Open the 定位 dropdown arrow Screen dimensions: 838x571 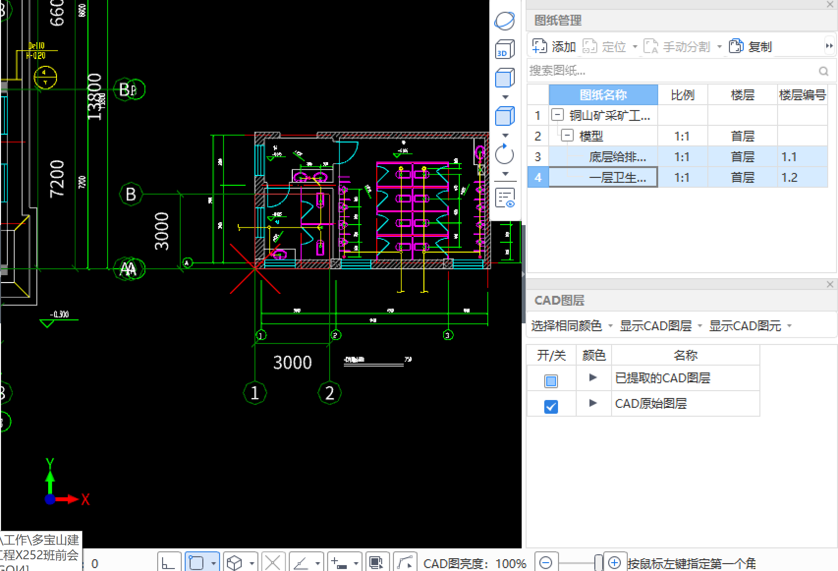pyautogui.click(x=635, y=47)
